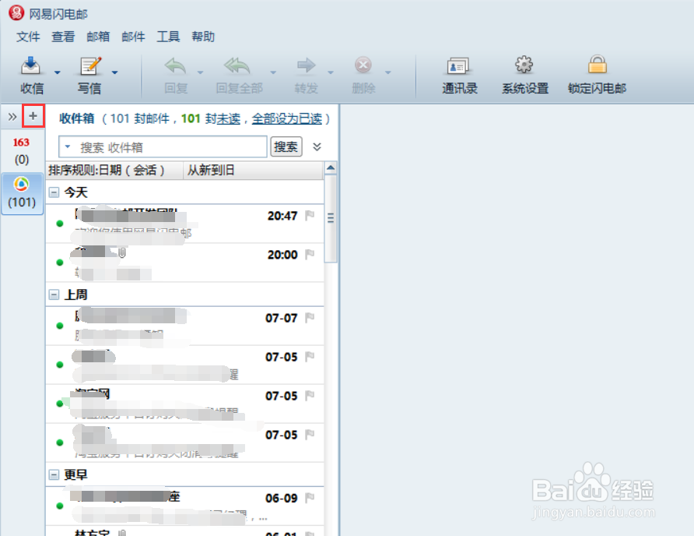
Task: Open the search scope dropdown arrow
Action: click(x=68, y=146)
